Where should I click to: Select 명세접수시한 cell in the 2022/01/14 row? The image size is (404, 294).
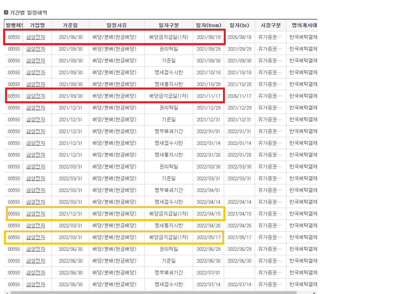point(169,143)
